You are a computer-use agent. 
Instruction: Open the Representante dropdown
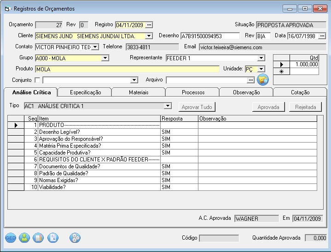[x=261, y=58]
